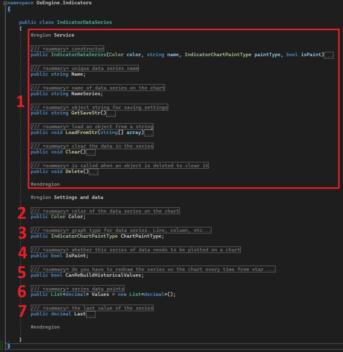Expand 'load an object from a string' comment
The image size is (343, 352).
click(92, 127)
